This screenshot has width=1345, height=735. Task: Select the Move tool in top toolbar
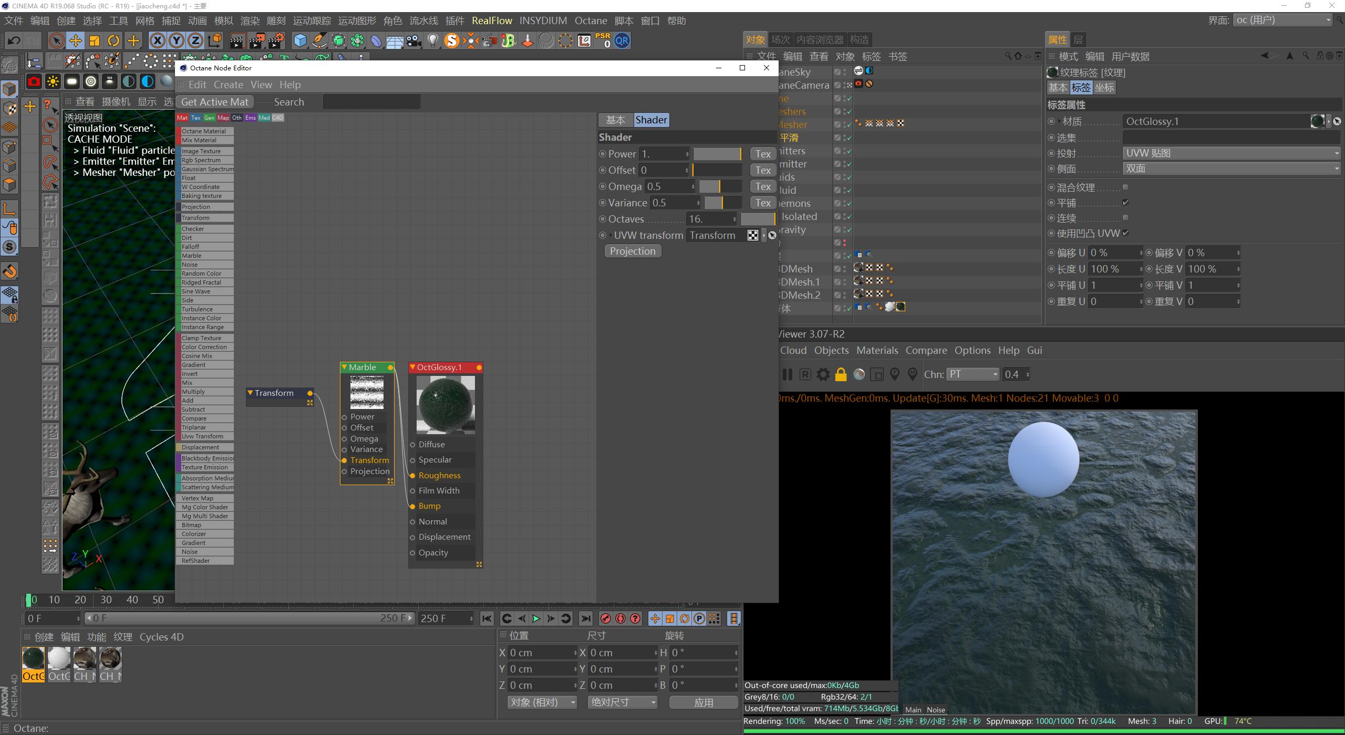(75, 40)
